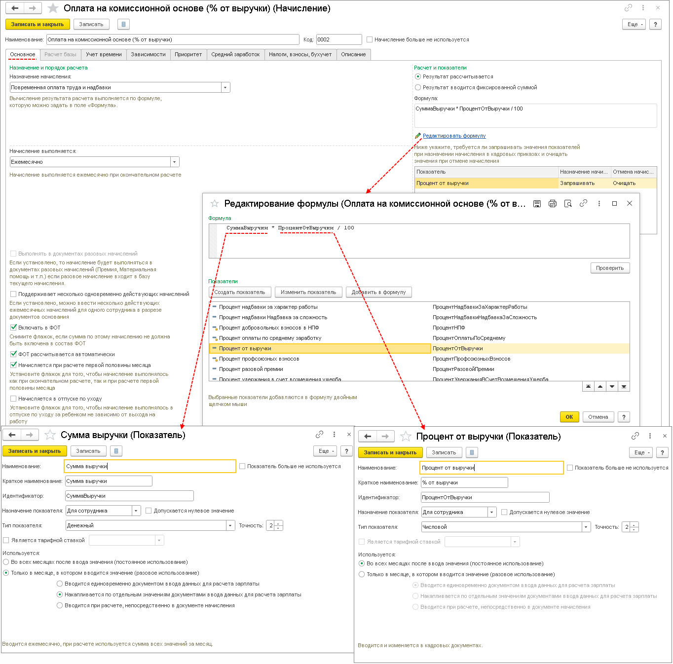Focus the Код field 0002
The image size is (673, 664).
tap(339, 39)
